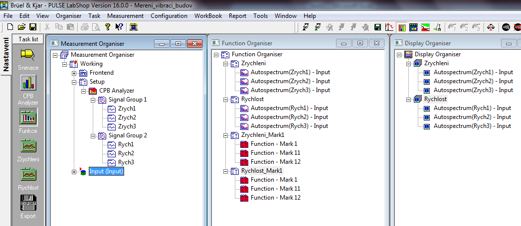Click the colored bar chart toolbar icon
The height and width of the screenshot is (226, 521).
[x=402, y=27]
